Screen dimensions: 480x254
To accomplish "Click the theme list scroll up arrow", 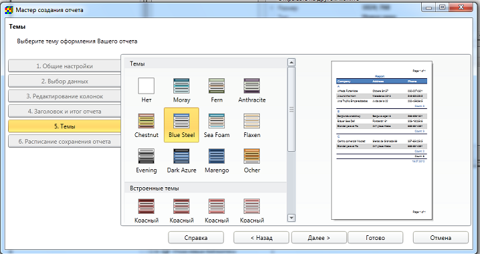I will (x=291, y=62).
